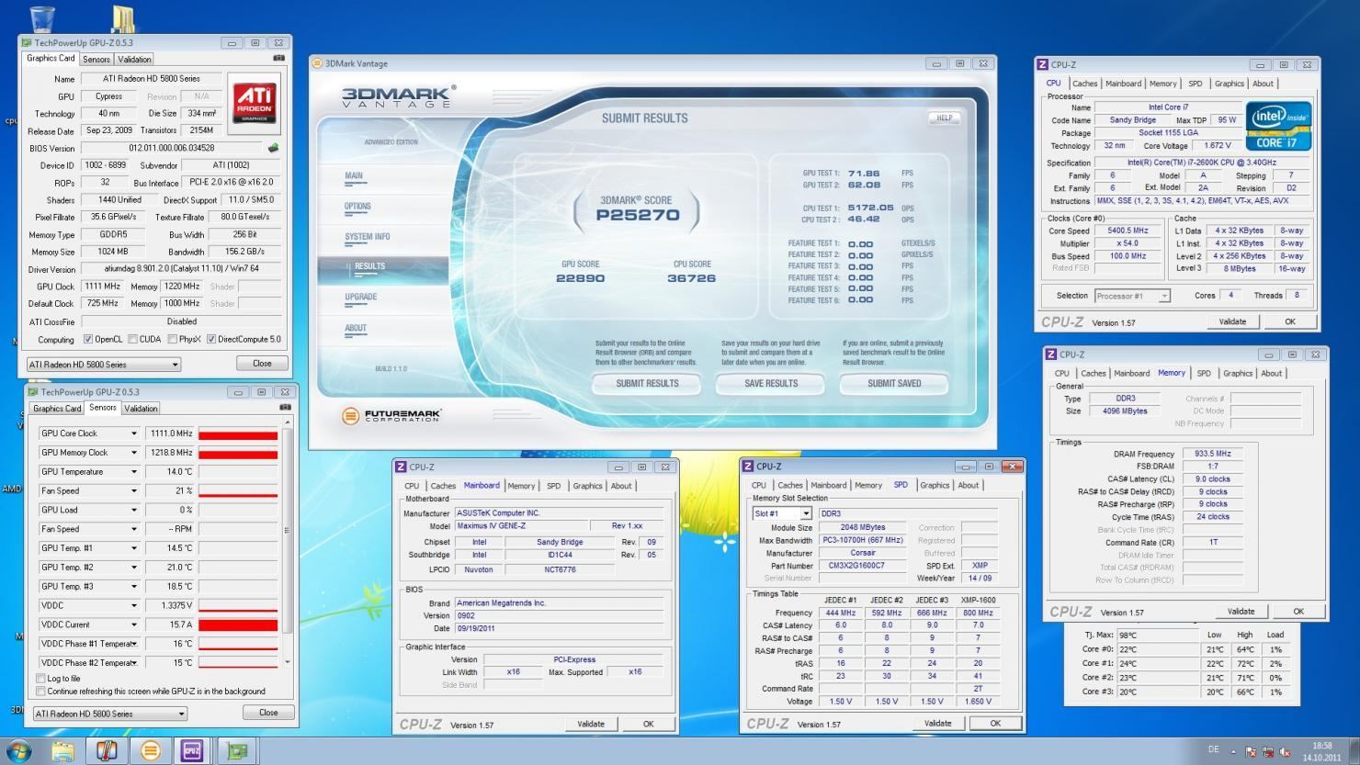The image size is (1360, 765).
Task: Click the Submit Saved button
Action: tap(894, 384)
